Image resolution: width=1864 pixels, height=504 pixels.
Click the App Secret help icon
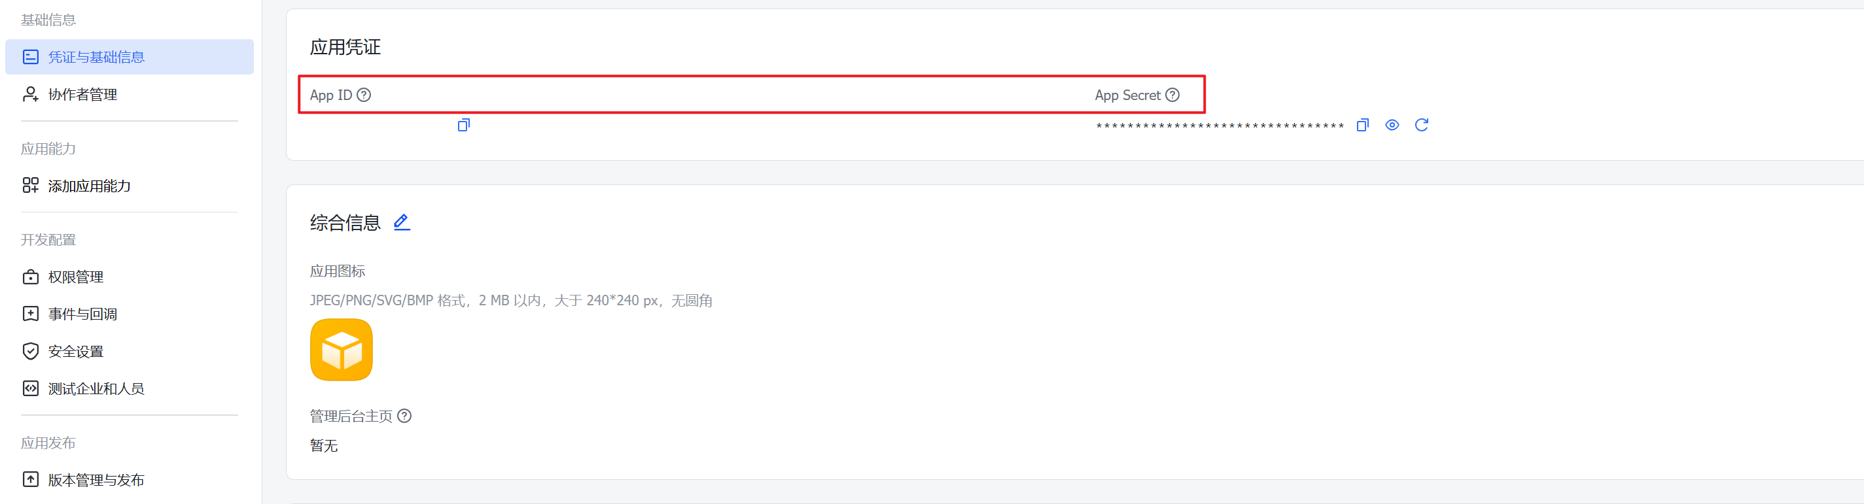pyautogui.click(x=1172, y=95)
